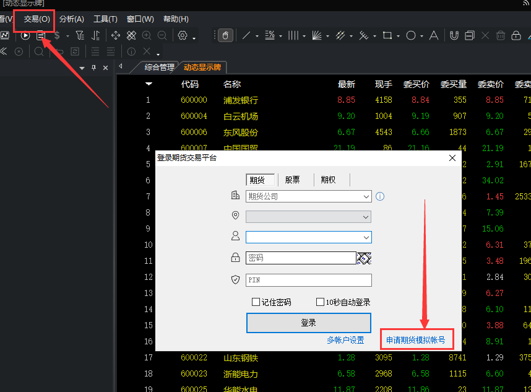Open the line tool dropdown arrow

point(257,36)
